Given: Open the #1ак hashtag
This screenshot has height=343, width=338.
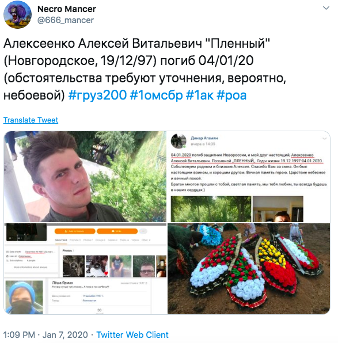Looking at the screenshot, I should point(200,95).
